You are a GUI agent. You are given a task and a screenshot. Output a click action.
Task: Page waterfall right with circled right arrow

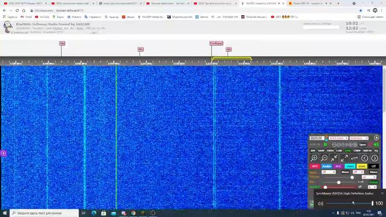375,158
